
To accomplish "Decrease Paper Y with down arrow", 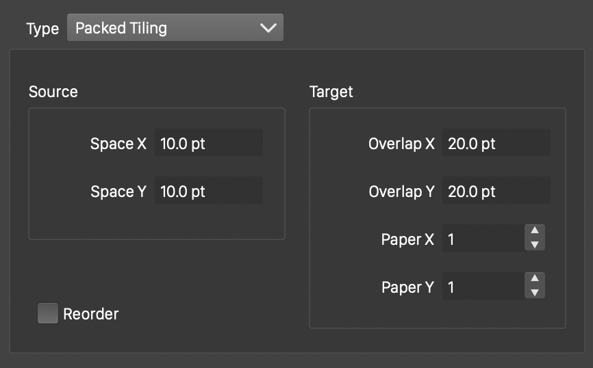I will click(535, 293).
